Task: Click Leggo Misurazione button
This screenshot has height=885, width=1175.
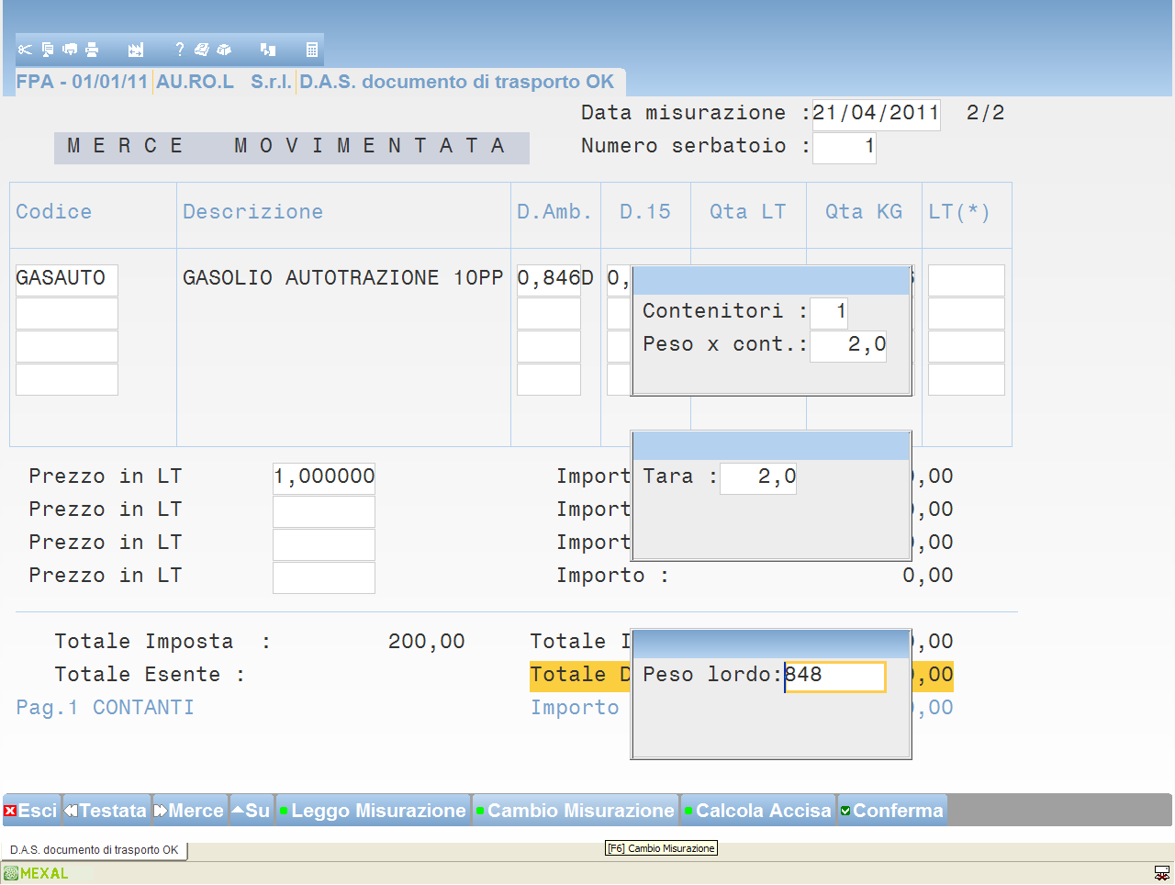Action: (373, 811)
